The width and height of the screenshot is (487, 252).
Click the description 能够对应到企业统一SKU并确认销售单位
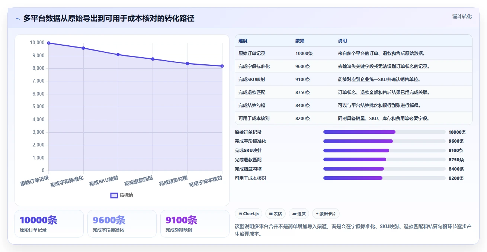pyautogui.click(x=379, y=80)
